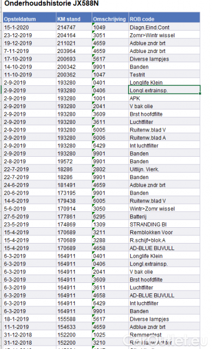Select the APK cell
The width and height of the screenshot is (212, 349).
pos(164,98)
